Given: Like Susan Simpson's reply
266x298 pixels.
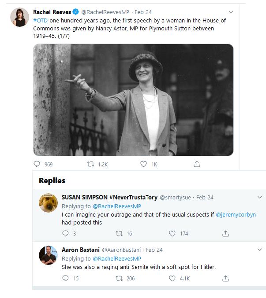Looking at the screenshot, I should [x=172, y=233].
